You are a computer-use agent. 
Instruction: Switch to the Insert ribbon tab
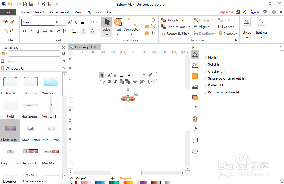39,12
